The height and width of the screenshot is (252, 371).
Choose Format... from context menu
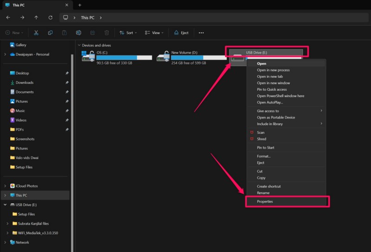(264, 156)
